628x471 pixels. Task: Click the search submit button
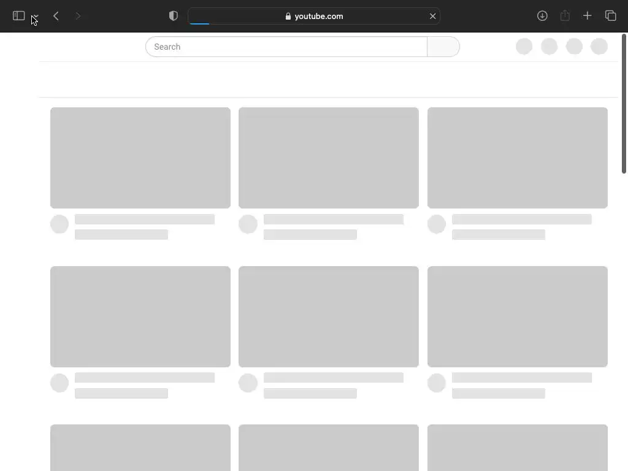click(443, 47)
